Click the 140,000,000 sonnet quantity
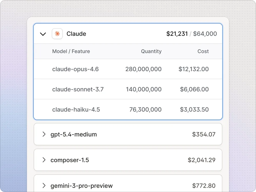 click(x=144, y=89)
